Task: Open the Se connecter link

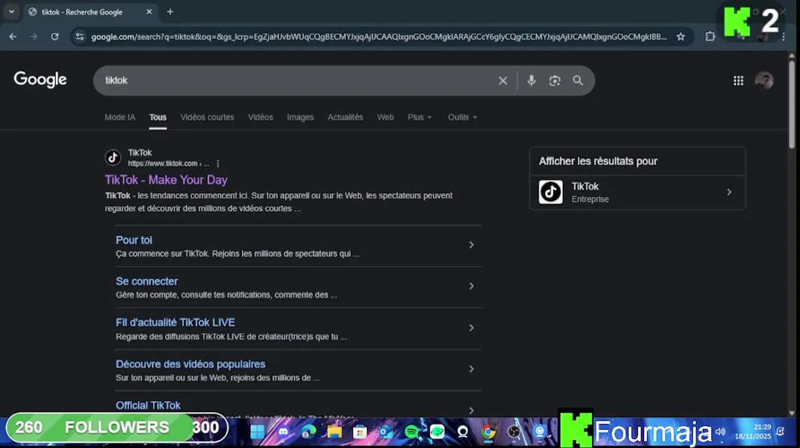Action: (x=147, y=281)
